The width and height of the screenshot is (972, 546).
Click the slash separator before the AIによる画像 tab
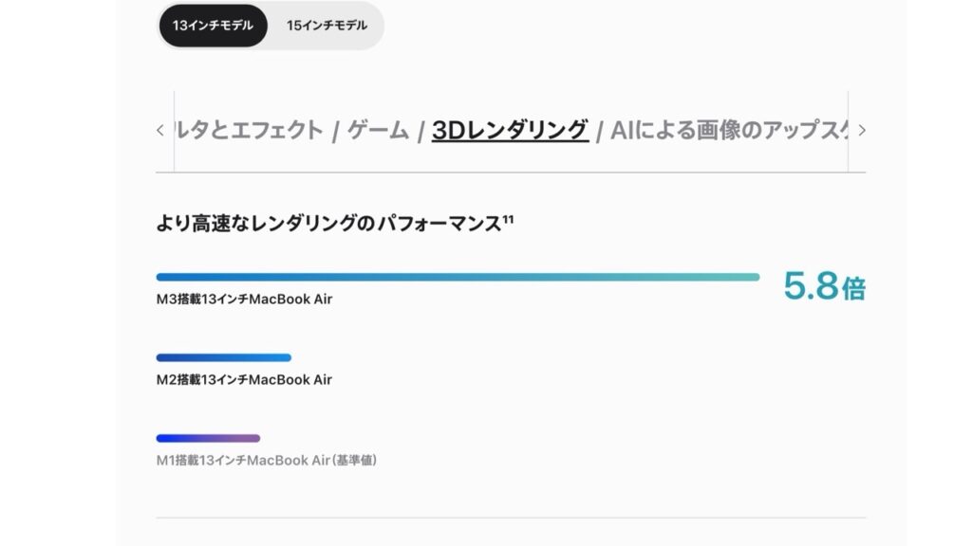(599, 132)
